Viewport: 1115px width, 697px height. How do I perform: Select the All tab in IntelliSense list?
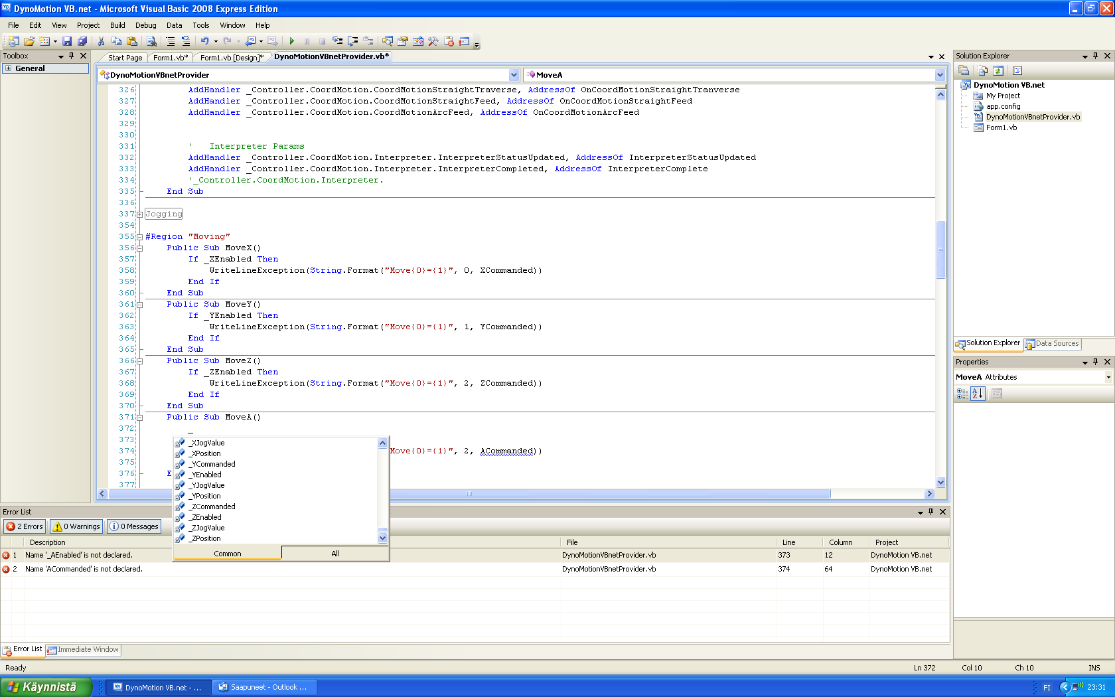point(334,554)
